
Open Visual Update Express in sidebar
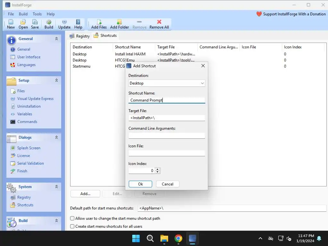point(35,99)
